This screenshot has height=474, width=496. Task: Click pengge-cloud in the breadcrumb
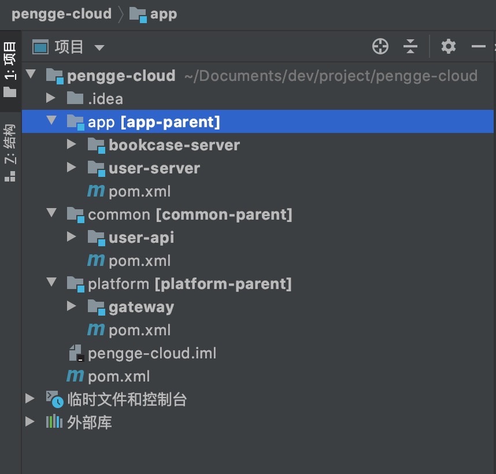pos(61,14)
